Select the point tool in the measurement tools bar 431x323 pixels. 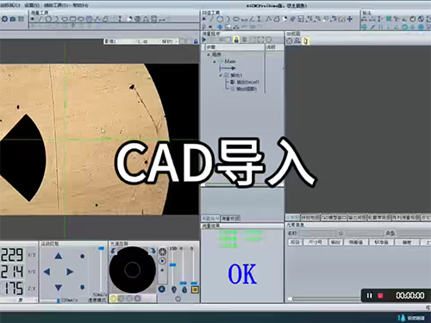[33, 19]
